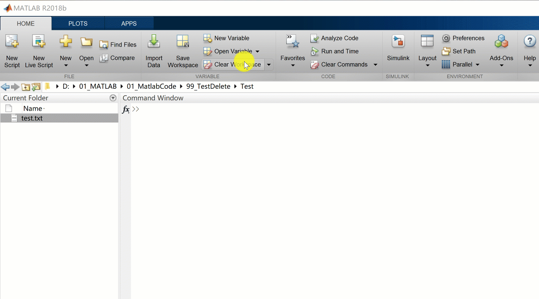This screenshot has width=539, height=299.
Task: Click Run and Time
Action: (x=334, y=51)
